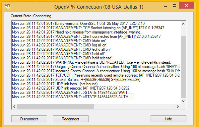Click the Reconnect button

[x=71, y=119]
